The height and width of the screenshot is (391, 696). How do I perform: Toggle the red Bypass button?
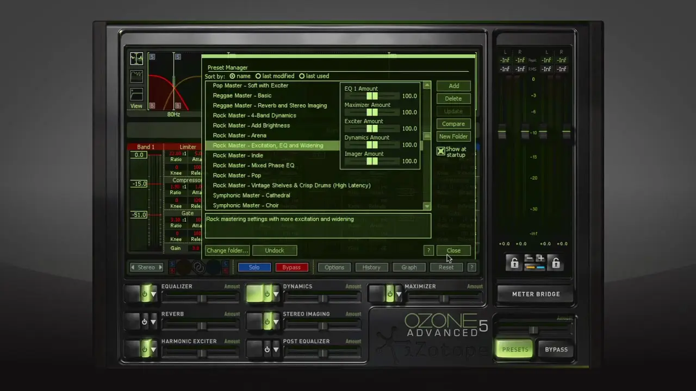point(291,267)
